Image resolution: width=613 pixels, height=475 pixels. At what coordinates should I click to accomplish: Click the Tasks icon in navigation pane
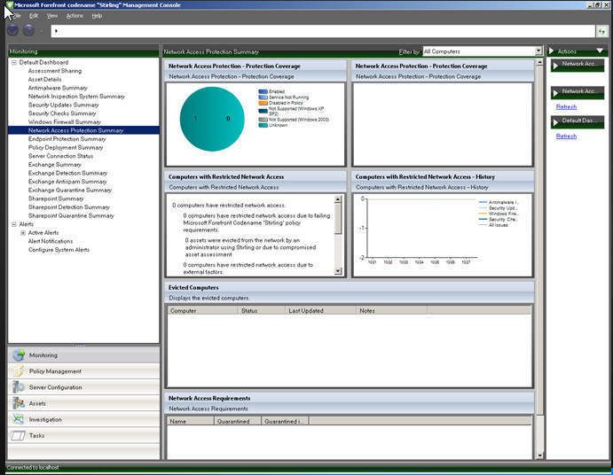(x=19, y=435)
